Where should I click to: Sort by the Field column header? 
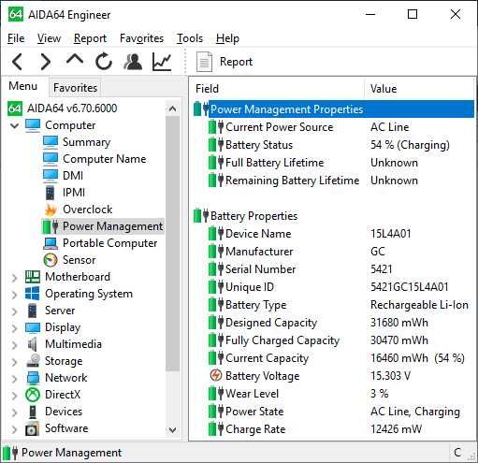pyautogui.click(x=277, y=89)
